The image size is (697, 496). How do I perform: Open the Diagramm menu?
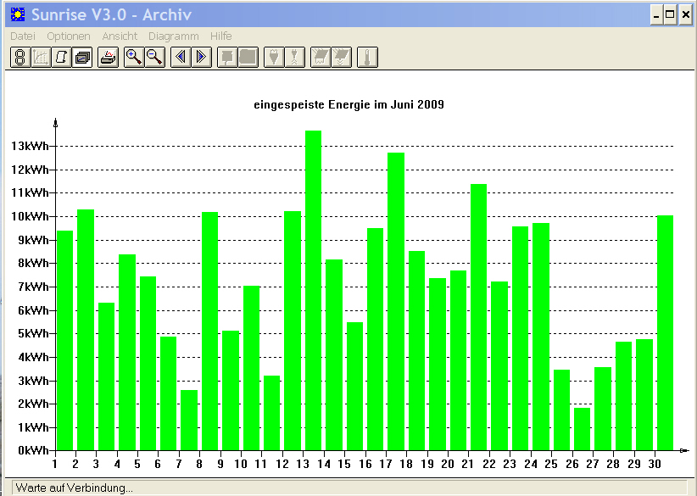coord(173,36)
